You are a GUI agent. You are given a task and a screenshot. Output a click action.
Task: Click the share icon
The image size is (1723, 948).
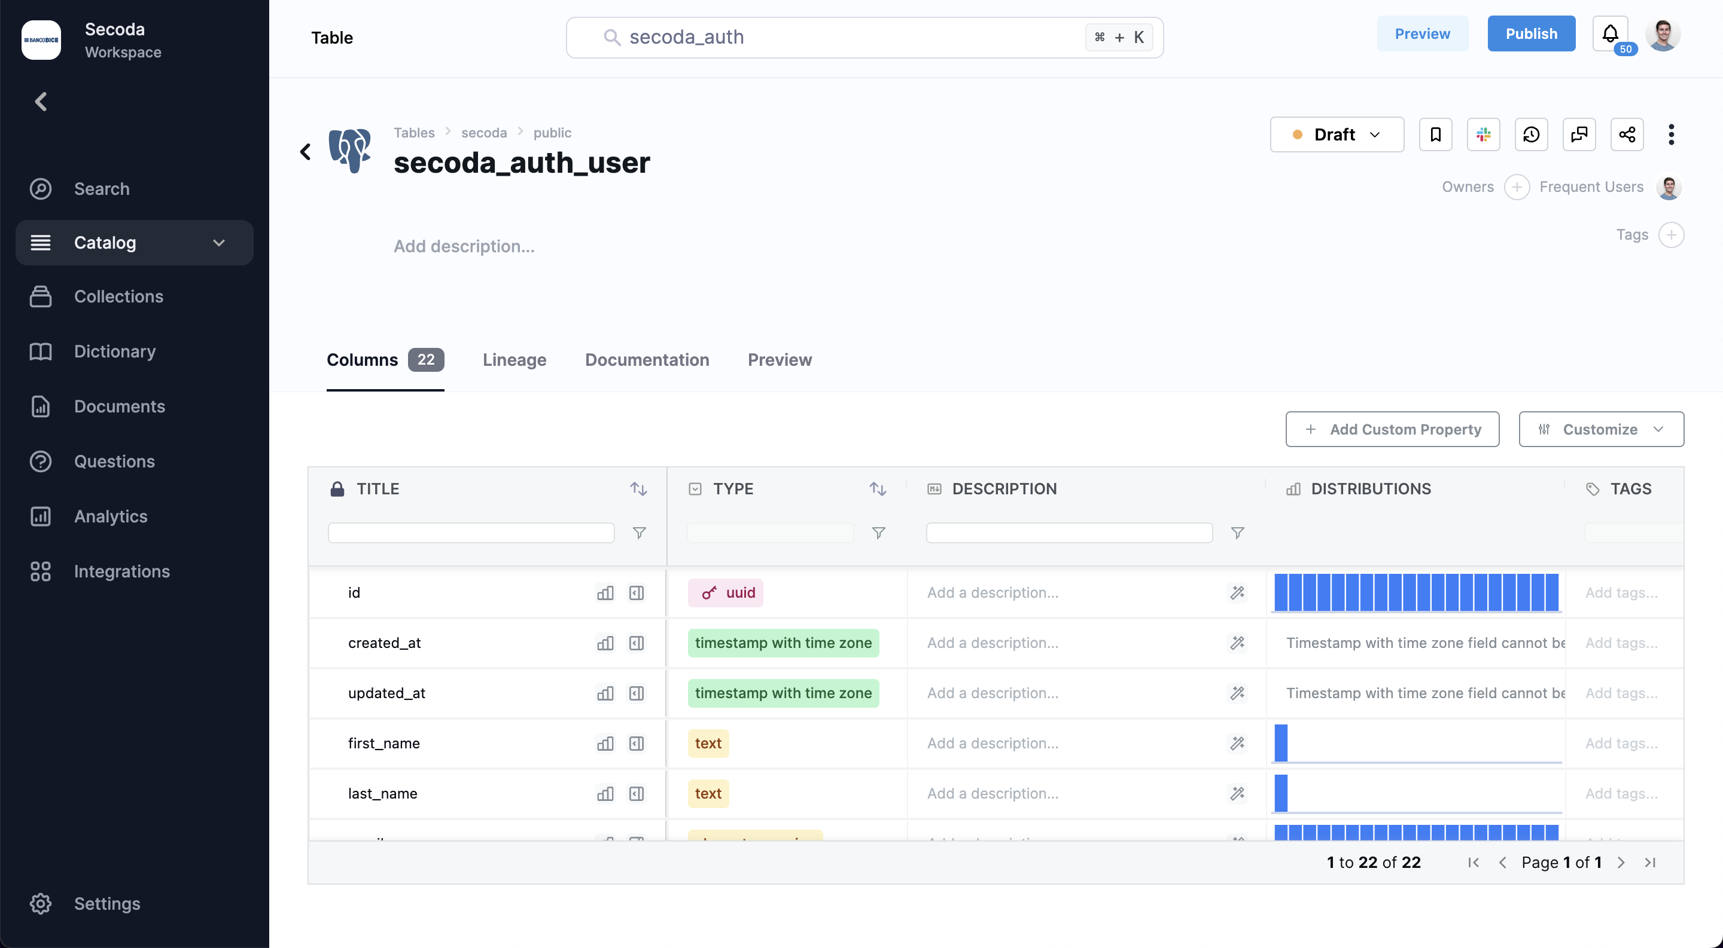[1627, 134]
